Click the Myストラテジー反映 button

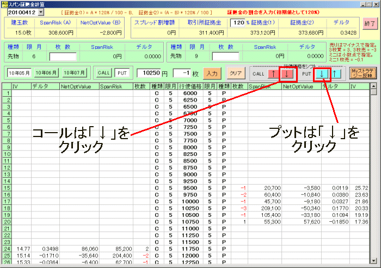click(x=362, y=73)
